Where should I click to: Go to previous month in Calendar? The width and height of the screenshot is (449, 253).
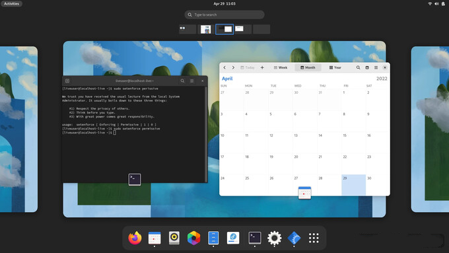(224, 67)
